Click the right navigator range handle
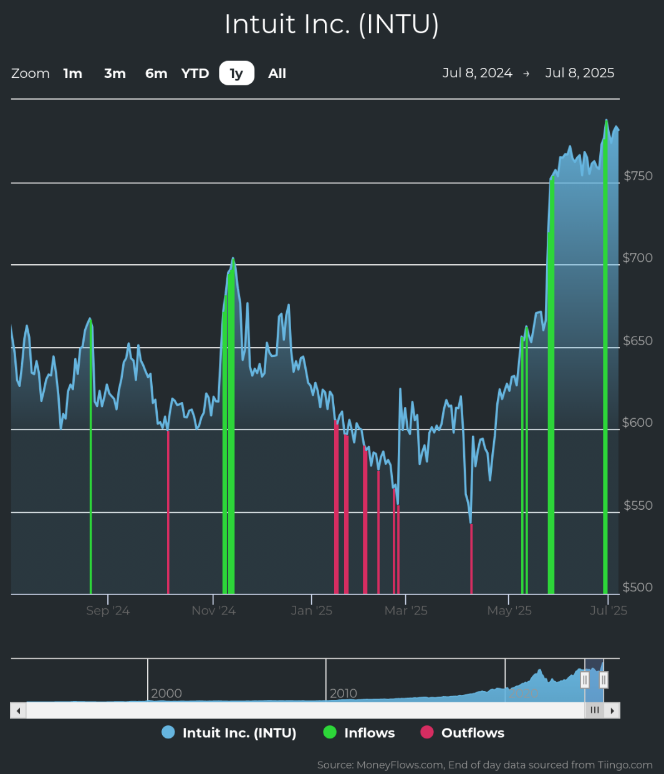 (604, 679)
